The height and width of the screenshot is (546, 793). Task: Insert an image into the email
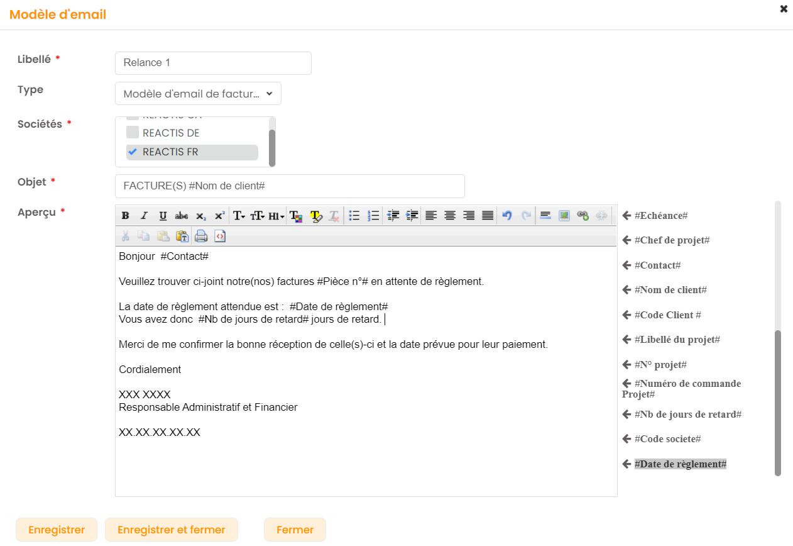(x=564, y=216)
